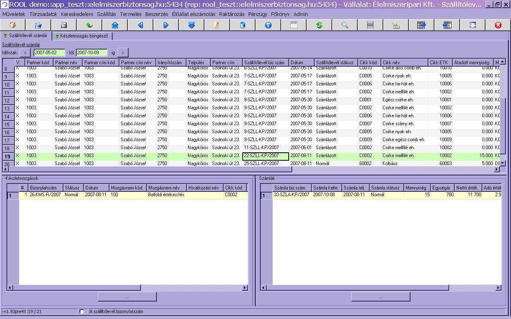Click the next period arrow button
Image resolution: width=511 pixels, height=319 pixels.
(123, 53)
